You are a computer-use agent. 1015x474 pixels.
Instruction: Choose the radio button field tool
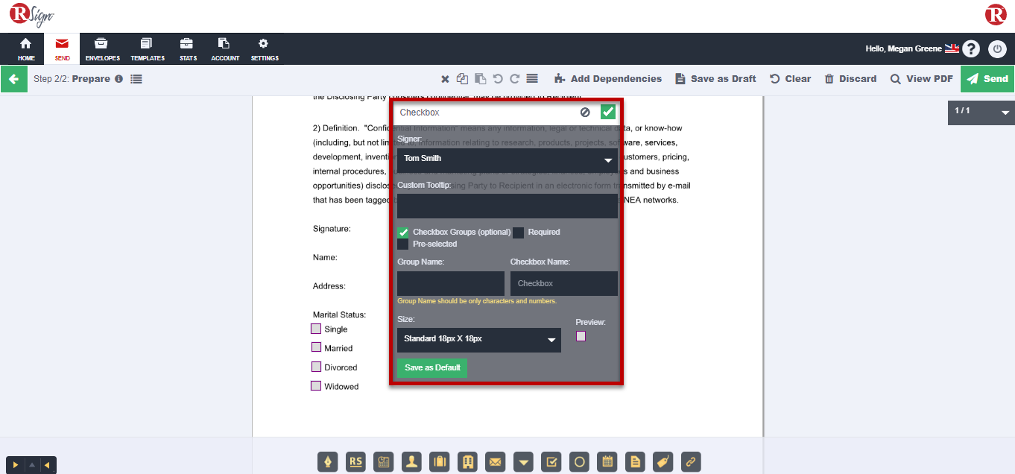pyautogui.click(x=579, y=462)
